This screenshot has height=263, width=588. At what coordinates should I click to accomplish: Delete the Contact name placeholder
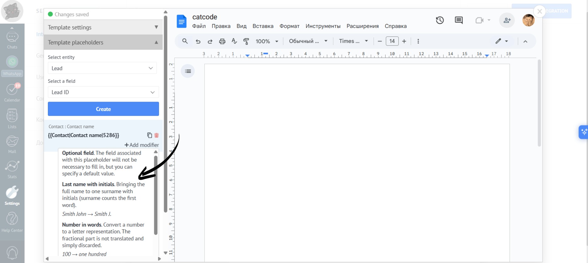pos(157,135)
